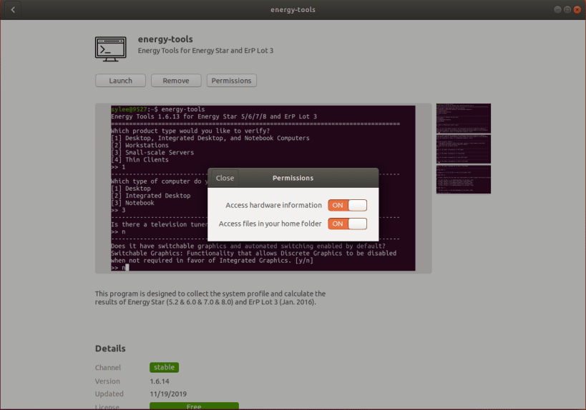Click the energy-tools app name heading

point(165,39)
